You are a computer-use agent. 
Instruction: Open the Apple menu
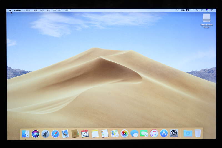coord(11,10)
